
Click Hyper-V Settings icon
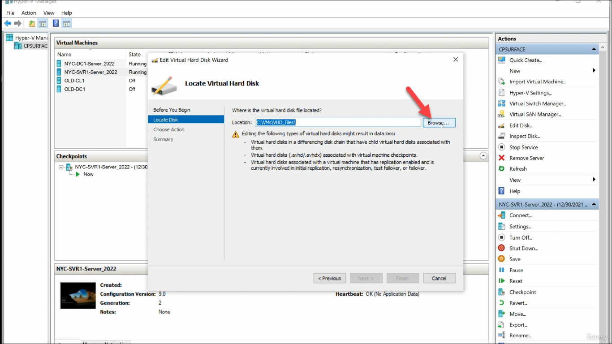[502, 93]
